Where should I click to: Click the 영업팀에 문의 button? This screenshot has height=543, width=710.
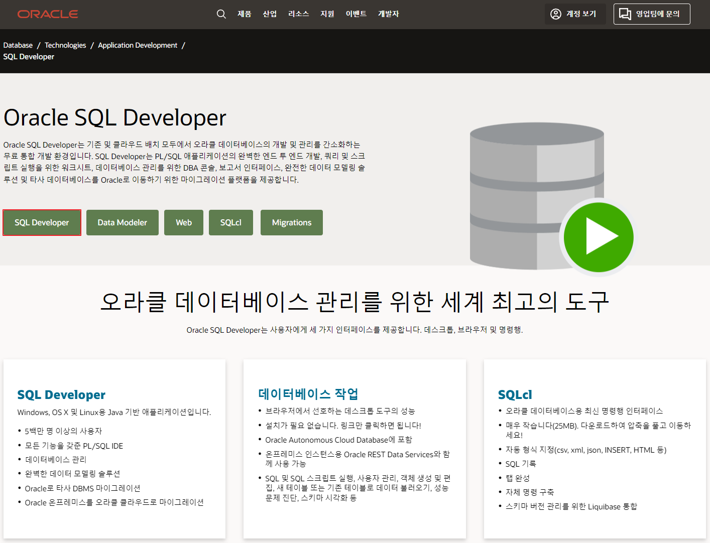point(652,14)
